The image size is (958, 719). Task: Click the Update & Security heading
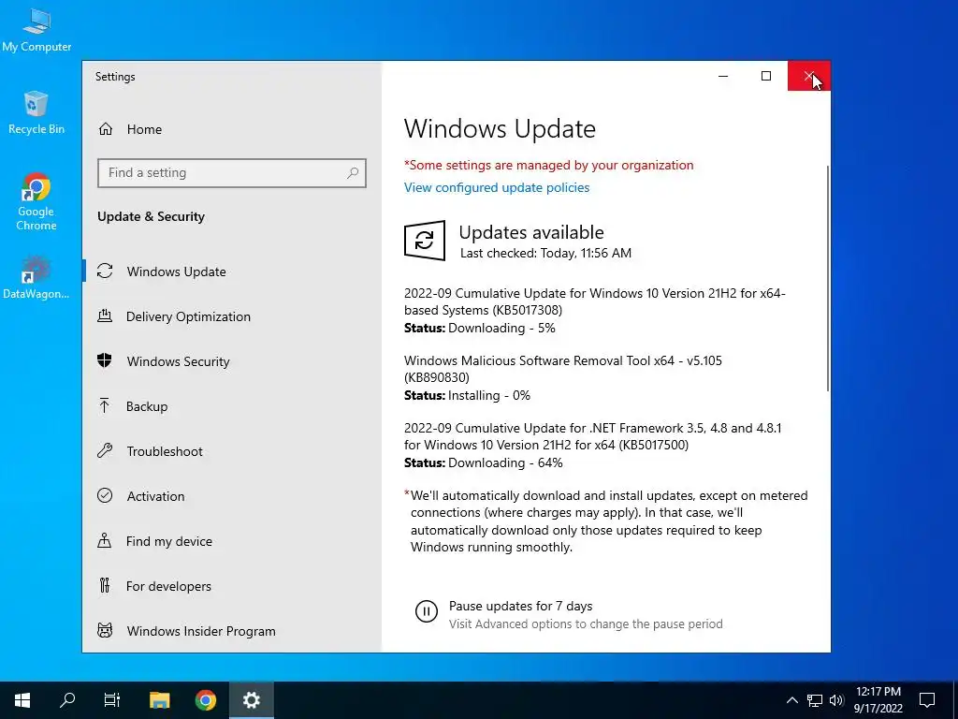click(x=151, y=216)
